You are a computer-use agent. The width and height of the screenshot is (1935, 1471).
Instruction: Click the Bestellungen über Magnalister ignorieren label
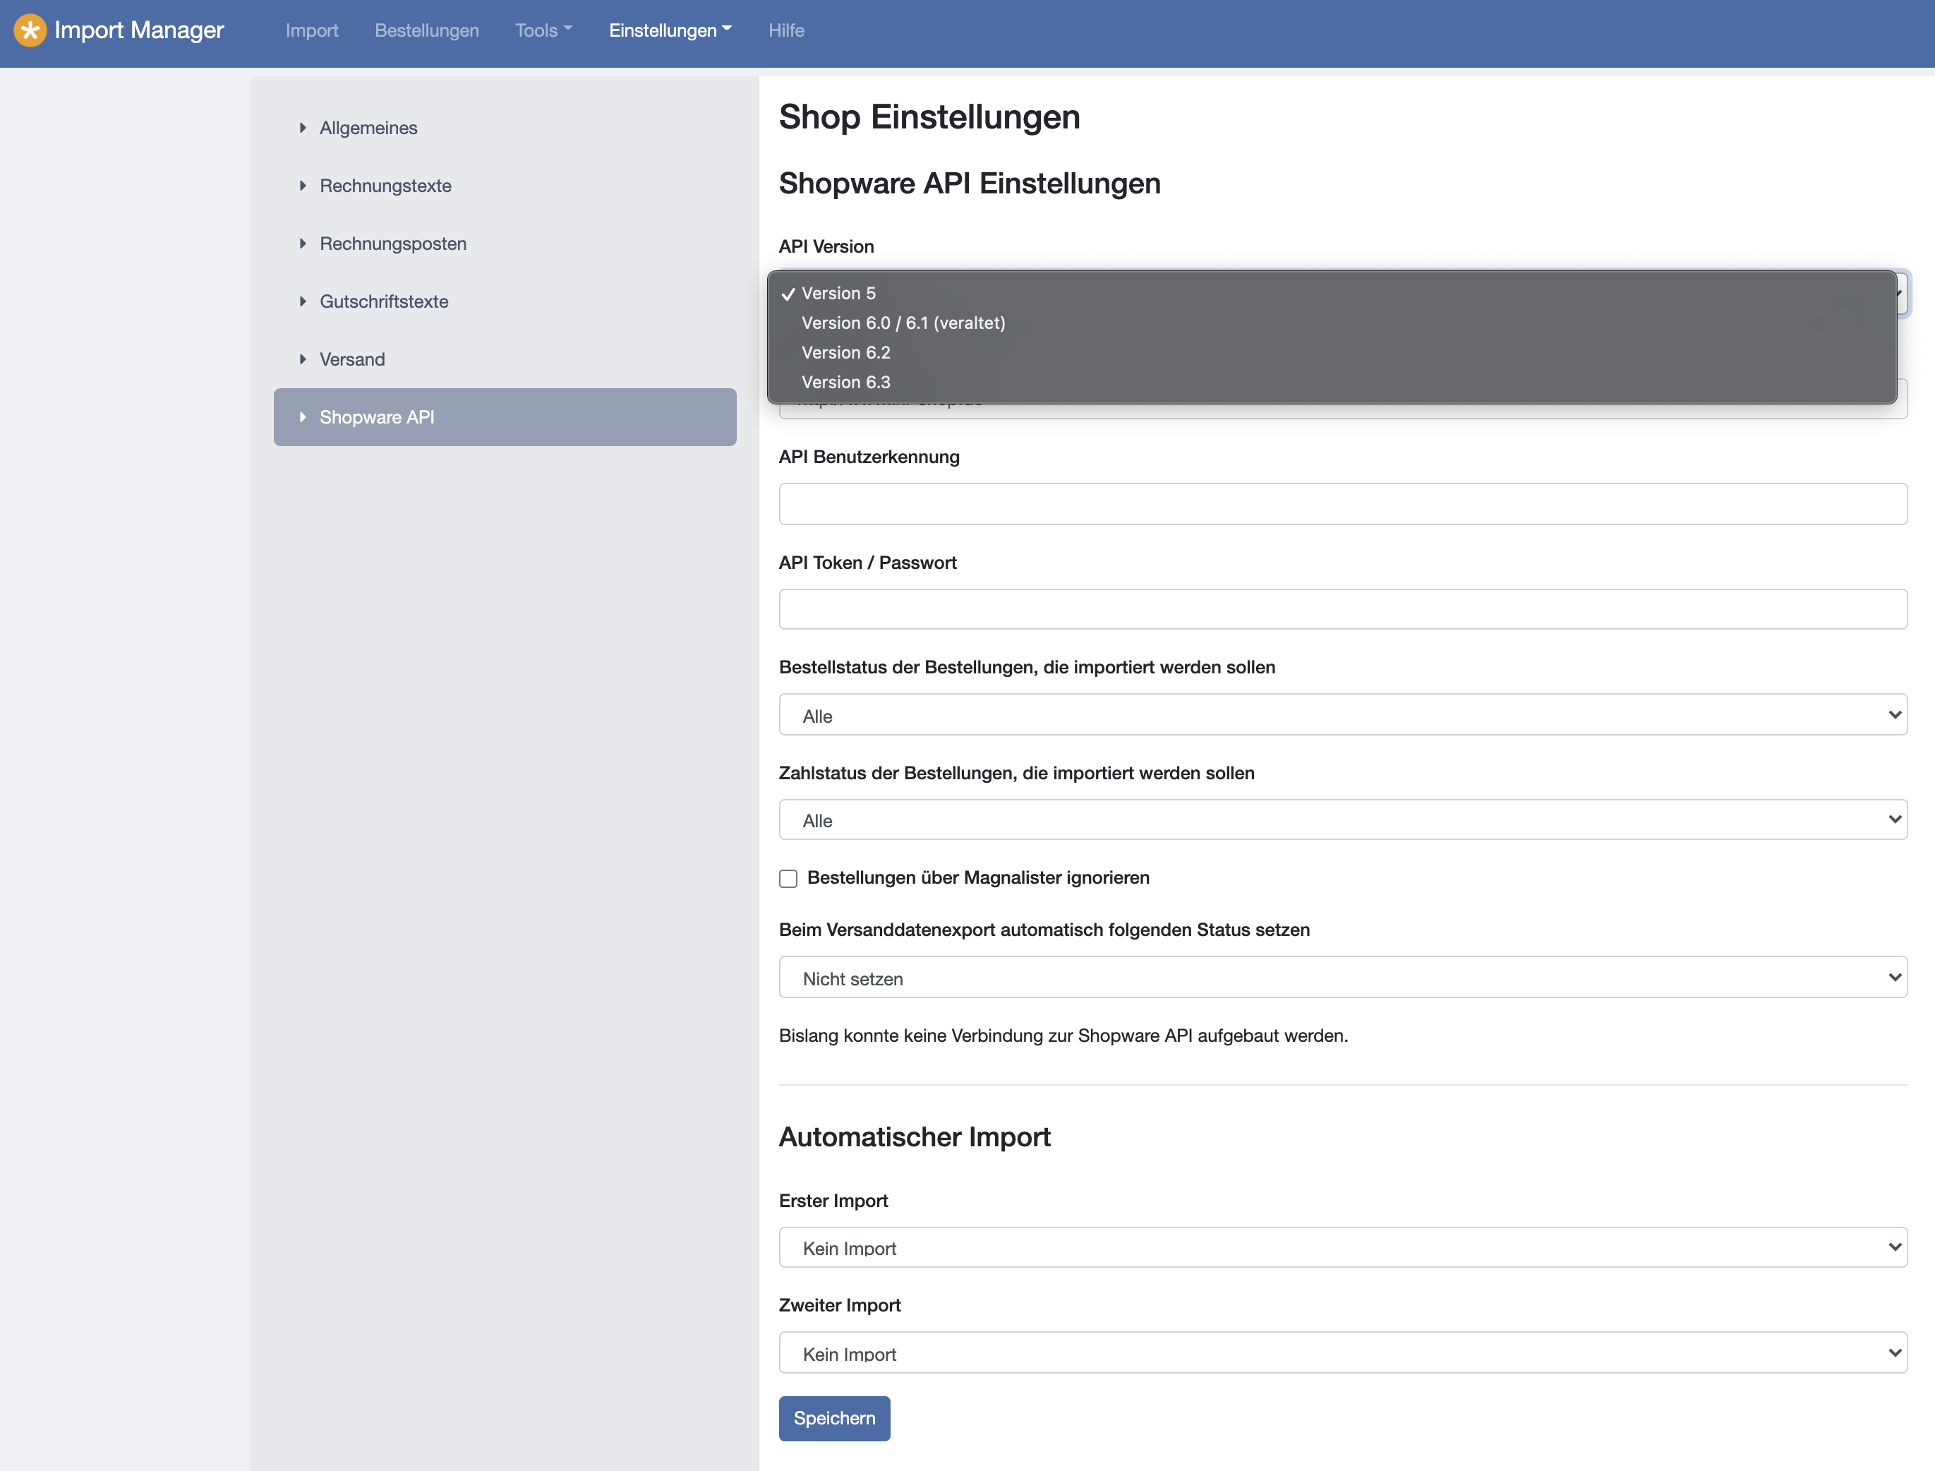coord(977,878)
